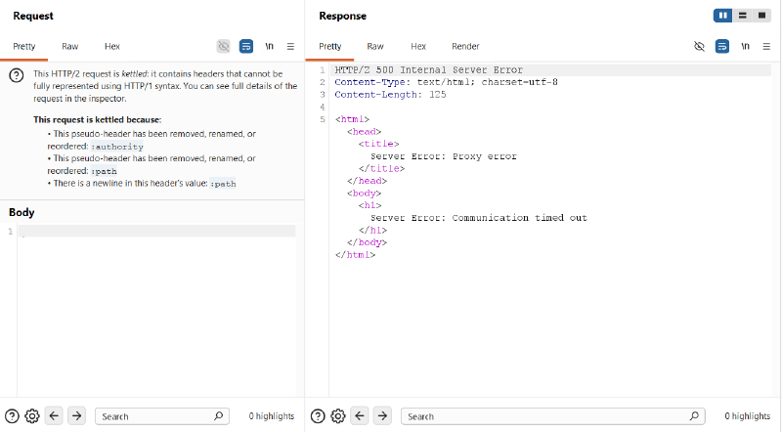Click Request panel "0 highlights" label
This screenshot has height=432, width=782.
272,416
